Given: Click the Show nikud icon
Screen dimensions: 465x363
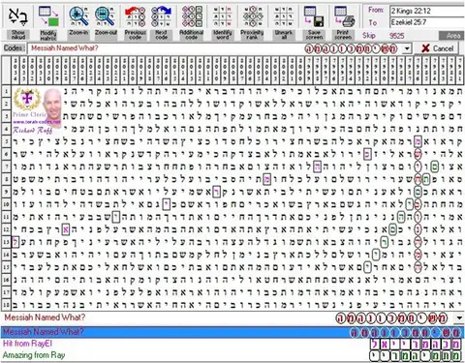Looking at the screenshot, I should point(18,16).
